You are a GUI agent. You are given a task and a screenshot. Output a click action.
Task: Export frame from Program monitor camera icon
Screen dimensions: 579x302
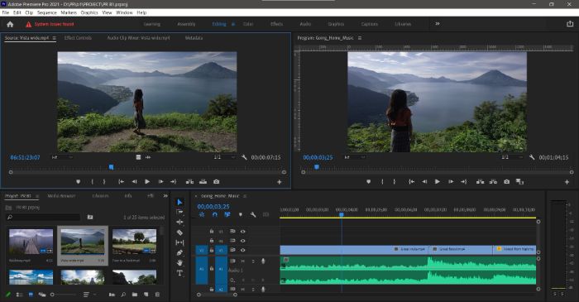[506, 182]
